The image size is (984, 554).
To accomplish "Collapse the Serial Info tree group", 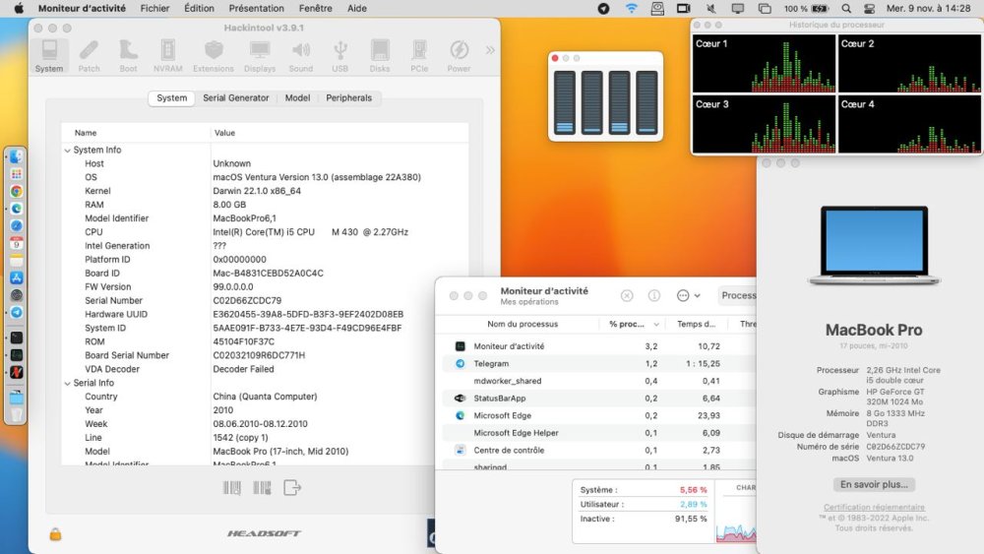I will pyautogui.click(x=67, y=383).
